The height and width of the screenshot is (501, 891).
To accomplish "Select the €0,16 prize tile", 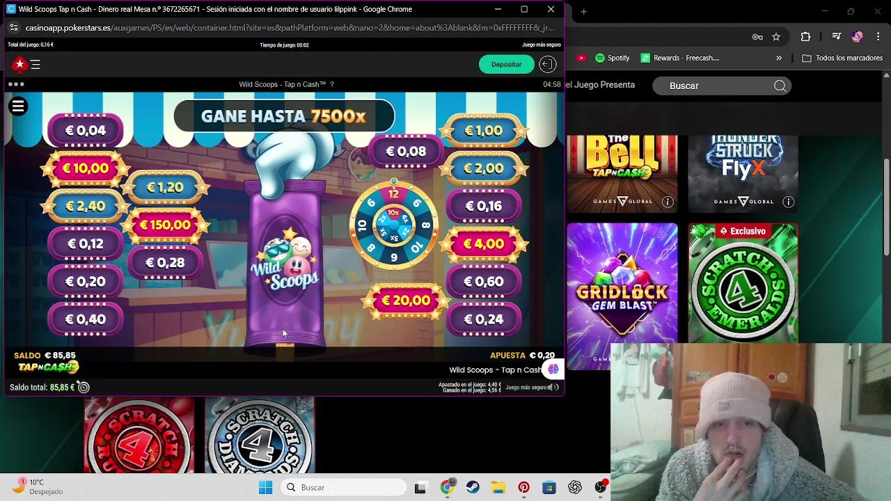I will 484,206.
